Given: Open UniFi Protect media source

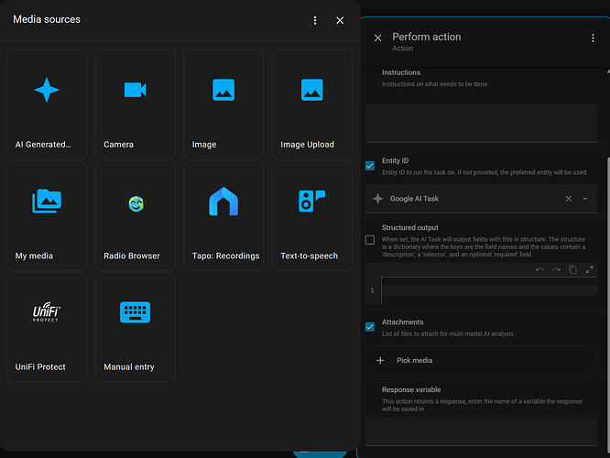Looking at the screenshot, I should 47,325.
